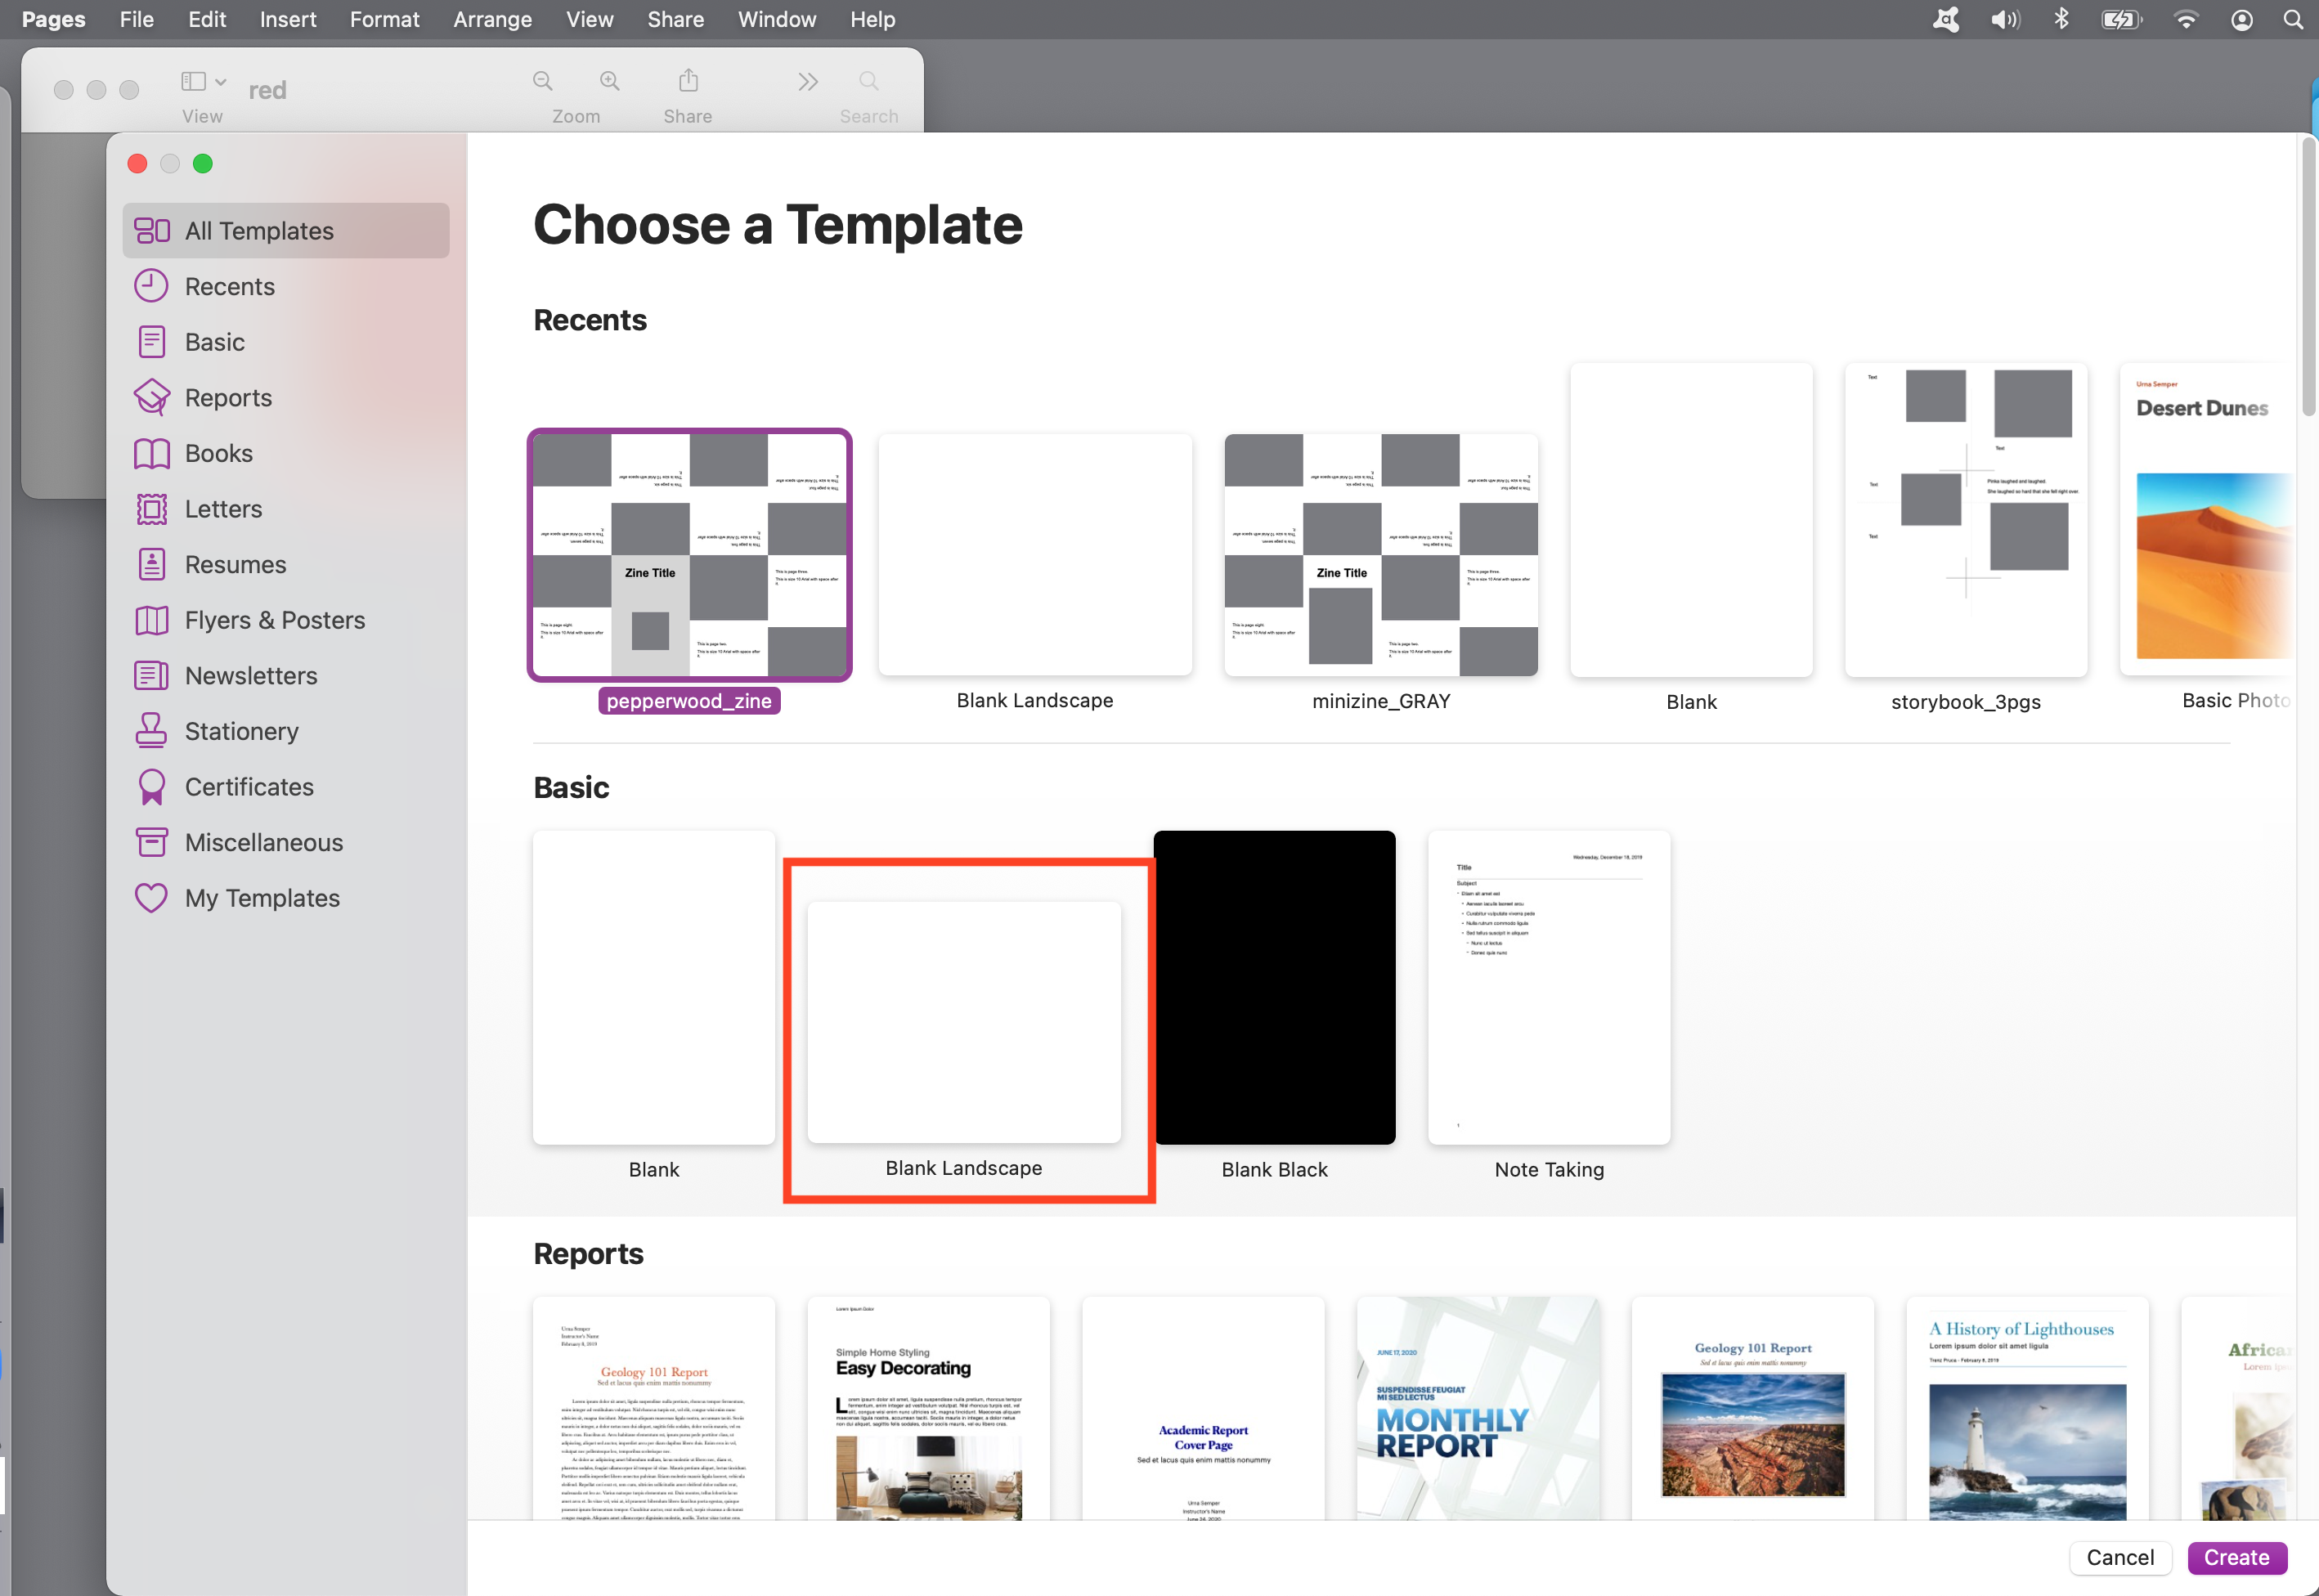This screenshot has height=1596, width=2319.
Task: Open the Format menu
Action: pos(384,19)
